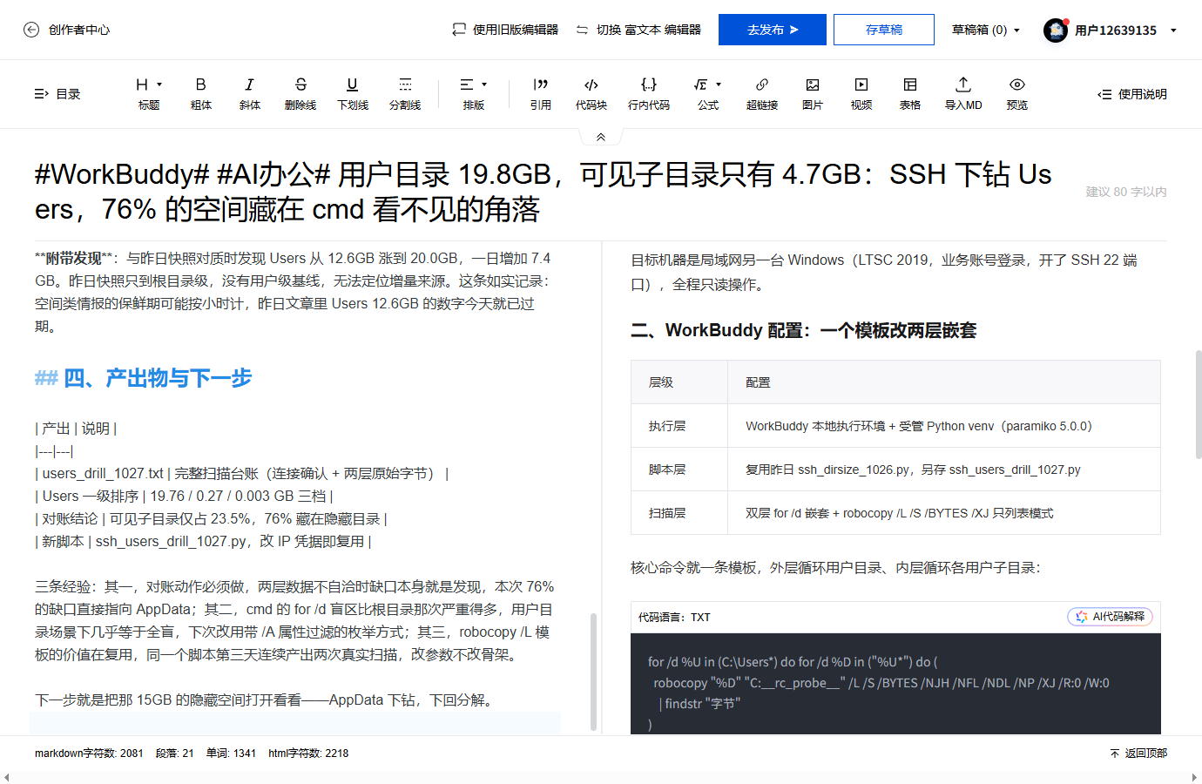Image resolution: width=1202 pixels, height=784 pixels.
Task: Click the page's right-edge scrollbar thumb
Action: (1199, 404)
